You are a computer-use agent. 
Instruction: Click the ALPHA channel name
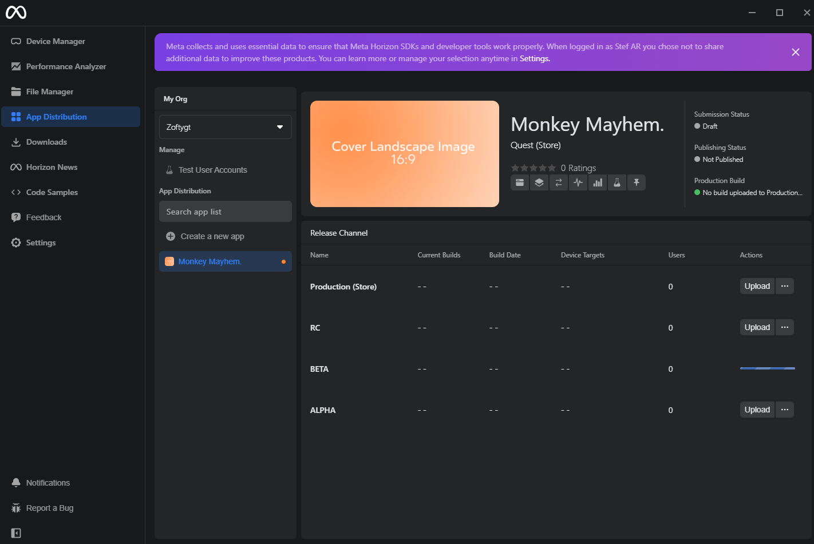[x=323, y=410]
